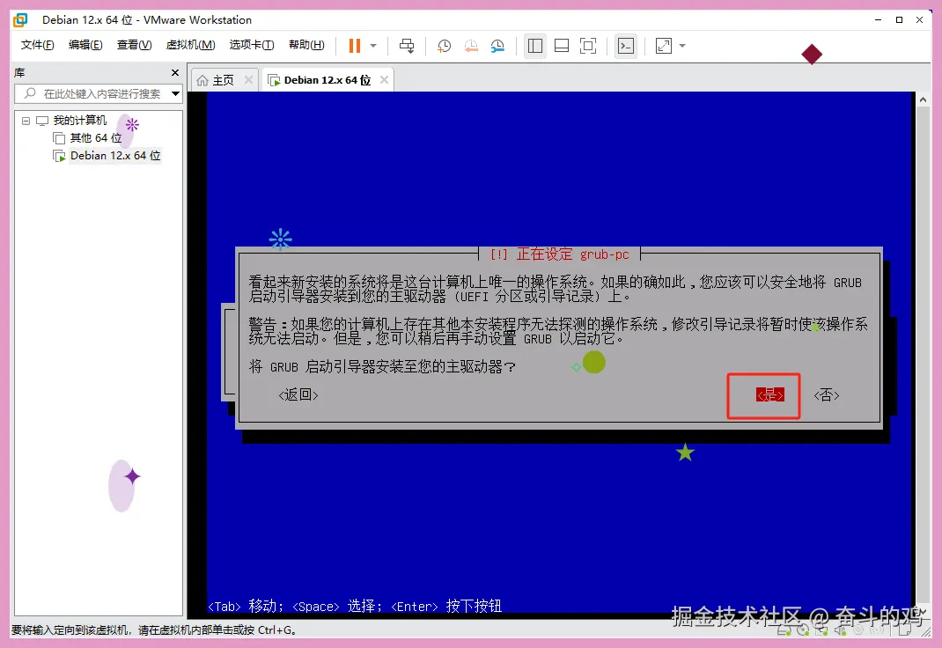Click the pause virtual machine icon

(x=355, y=46)
